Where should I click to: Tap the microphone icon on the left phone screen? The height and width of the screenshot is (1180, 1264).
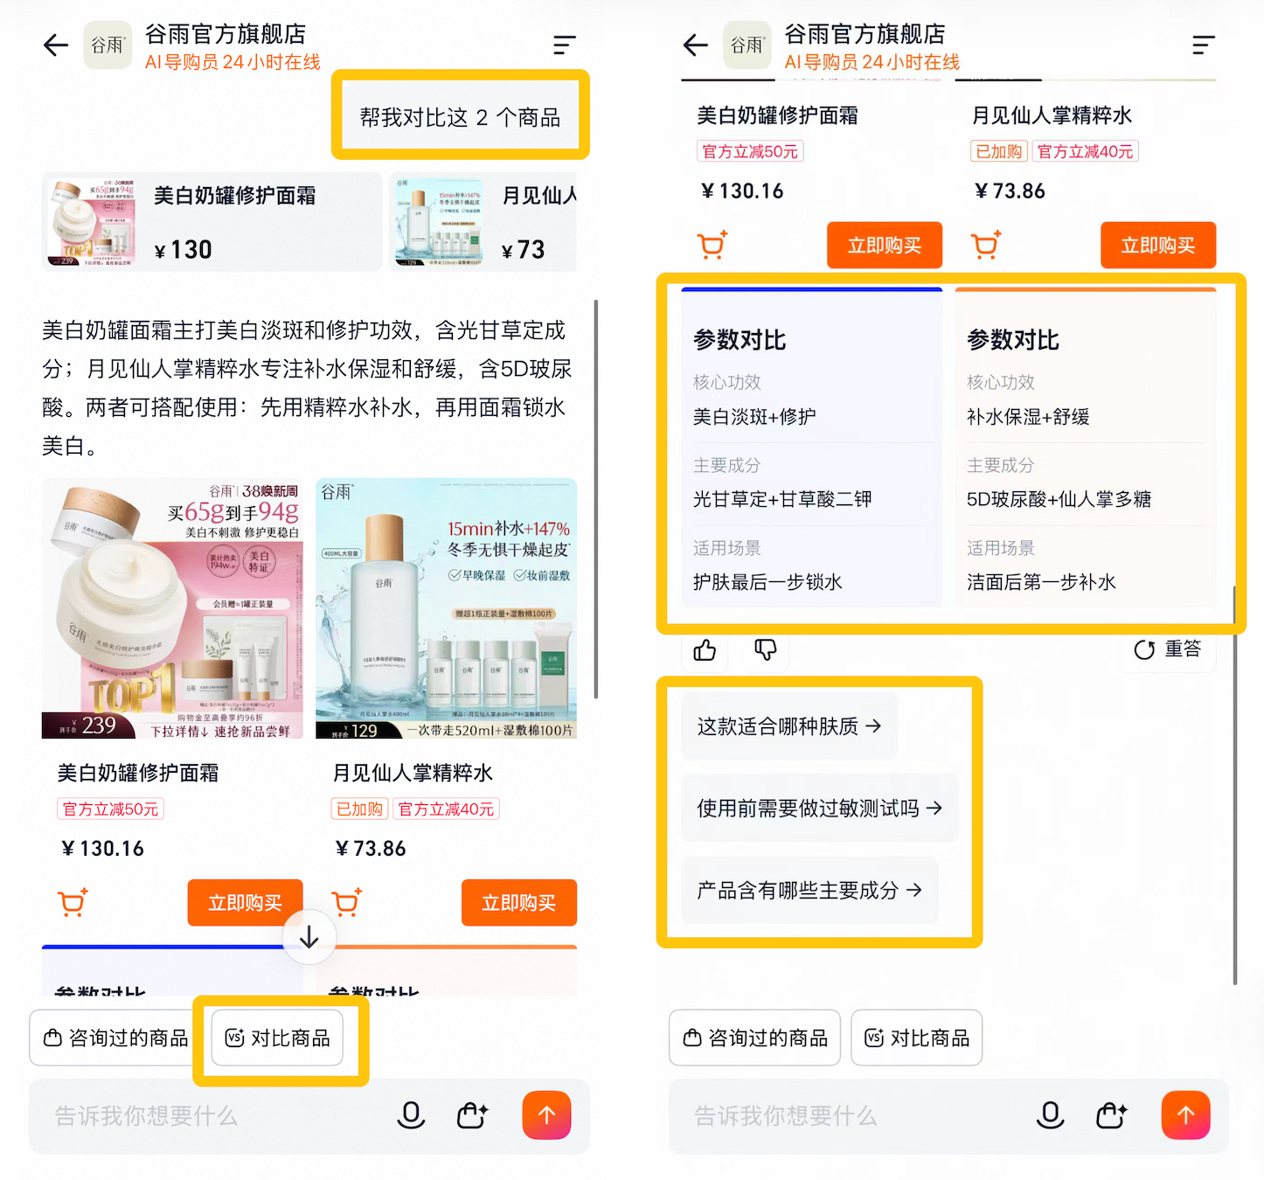(x=411, y=1115)
